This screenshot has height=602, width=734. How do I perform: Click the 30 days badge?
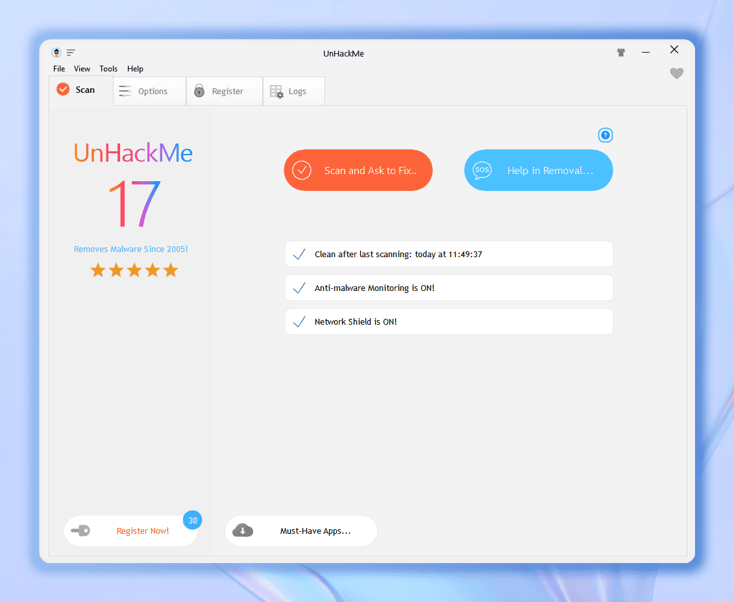[x=192, y=520]
